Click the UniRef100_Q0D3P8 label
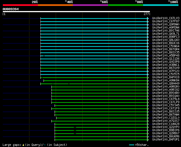Viewport: 181px width, 147px height. 166,62
